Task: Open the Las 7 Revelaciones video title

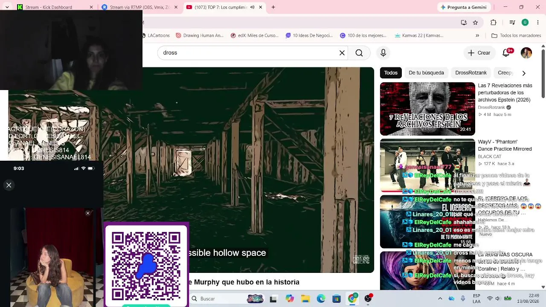Action: pos(505,93)
